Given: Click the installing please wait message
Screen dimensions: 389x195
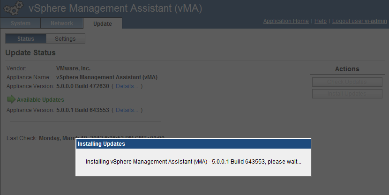Looking at the screenshot, I should coord(194,162).
